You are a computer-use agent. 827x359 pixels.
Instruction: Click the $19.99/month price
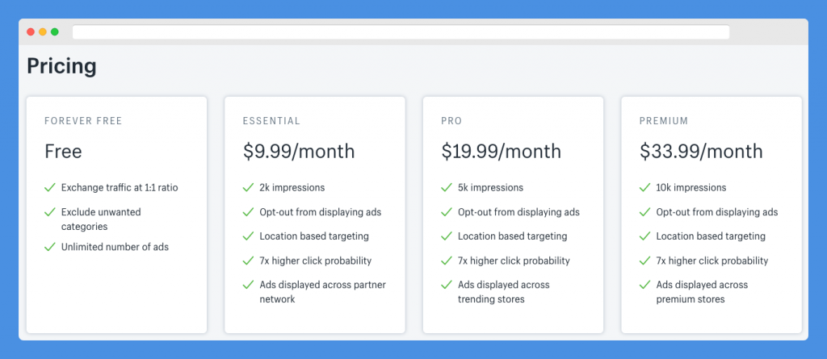501,152
